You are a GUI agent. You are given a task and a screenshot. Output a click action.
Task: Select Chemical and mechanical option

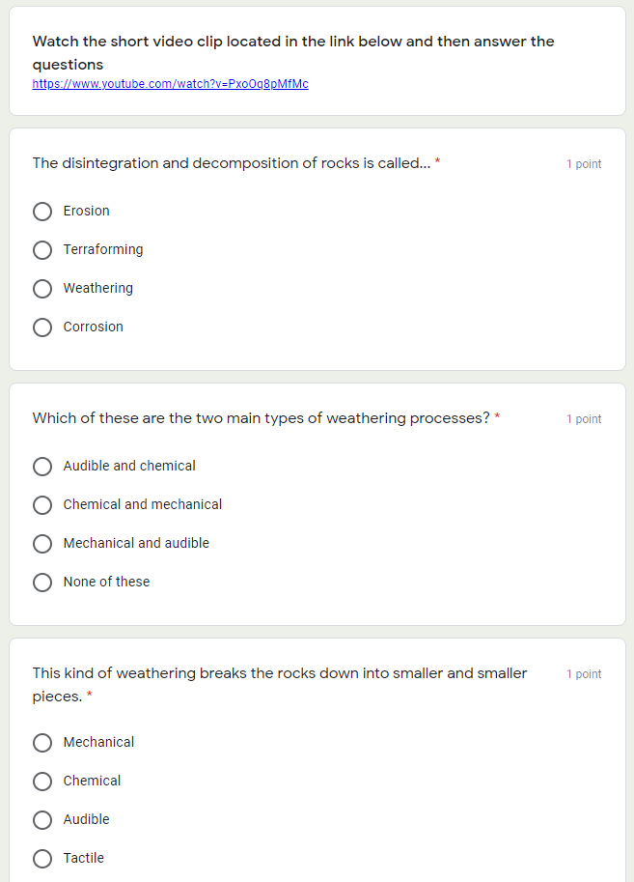pos(42,504)
